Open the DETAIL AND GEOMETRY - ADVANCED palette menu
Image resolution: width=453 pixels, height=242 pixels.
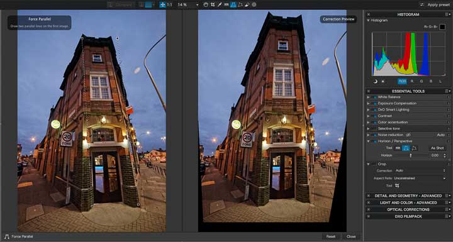[448, 195]
